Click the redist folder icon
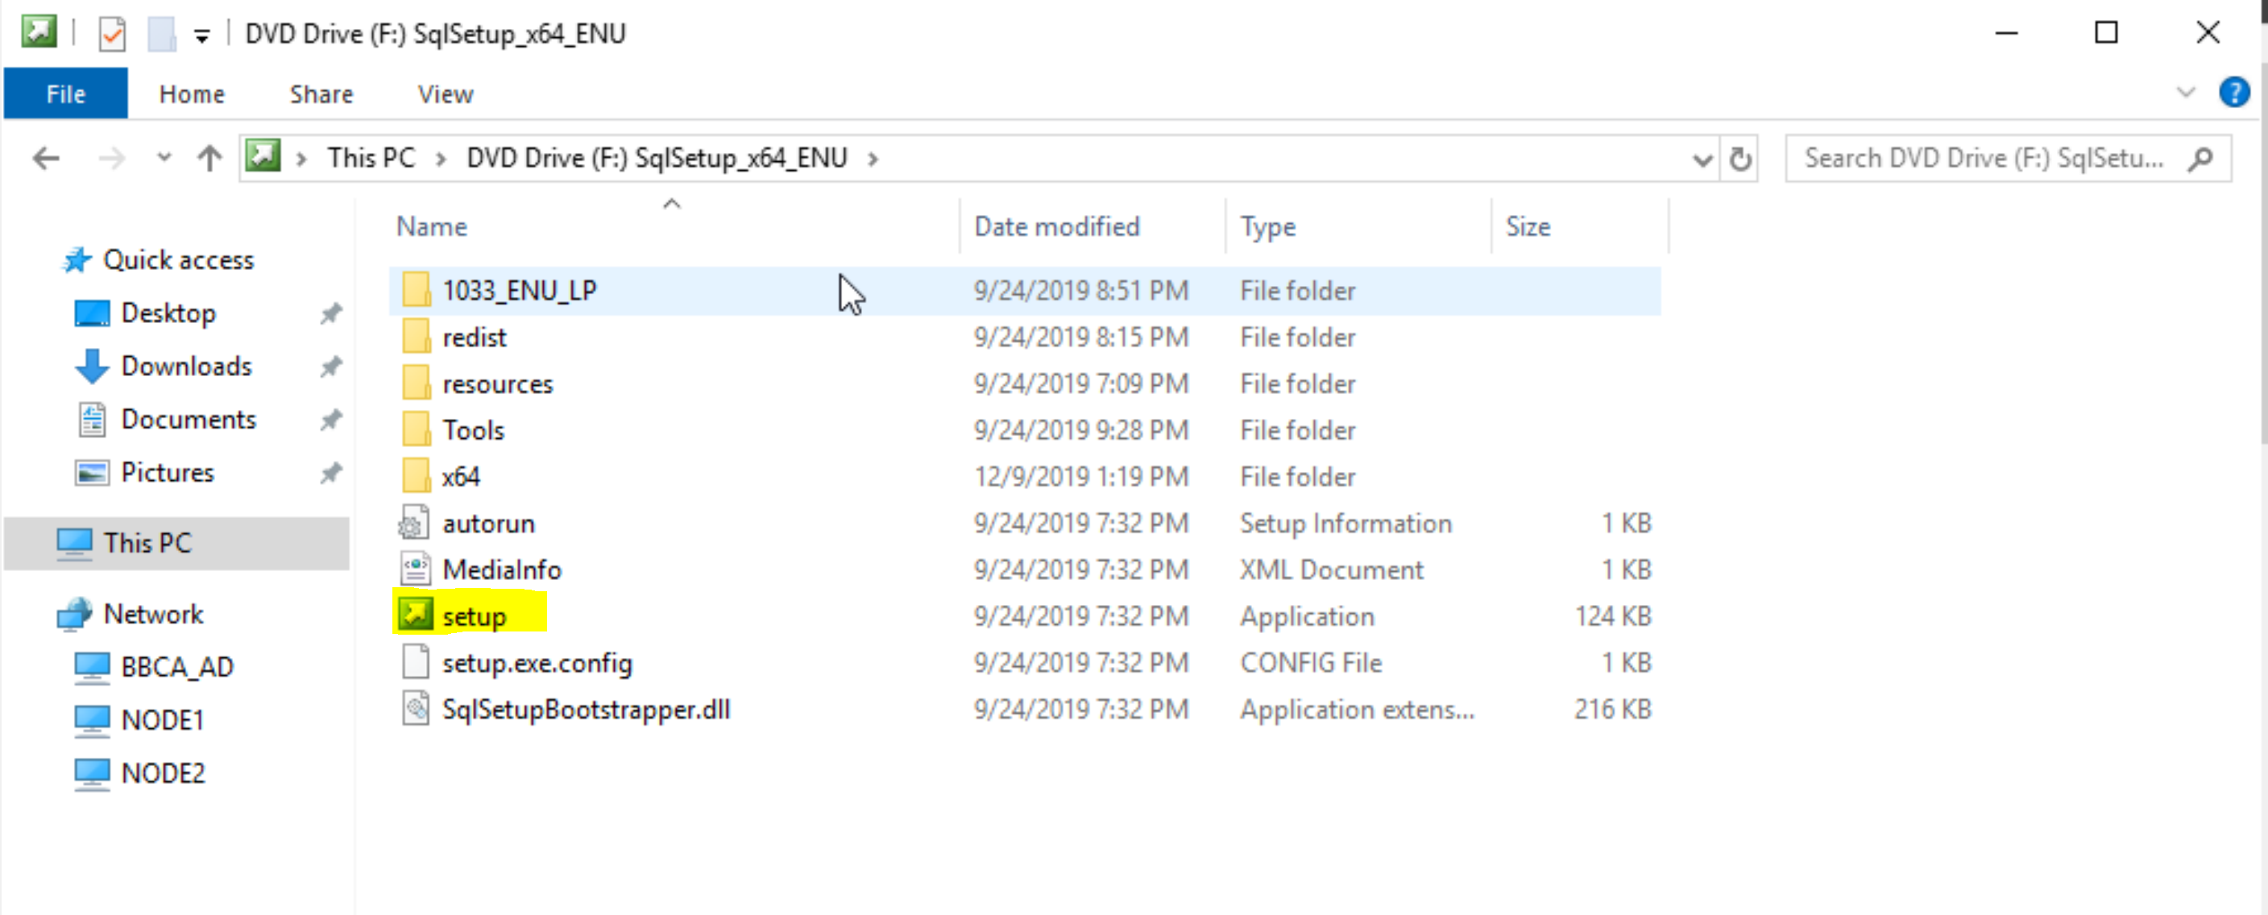 416,336
